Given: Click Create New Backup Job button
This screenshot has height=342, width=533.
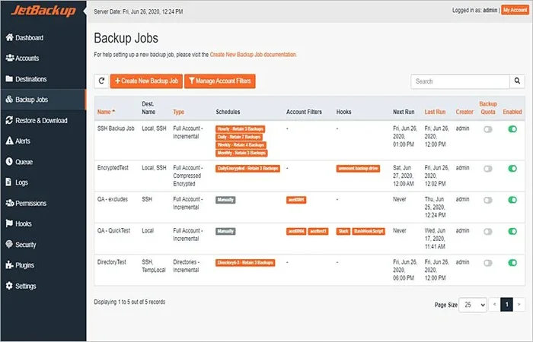Looking at the screenshot, I should click(x=146, y=81).
